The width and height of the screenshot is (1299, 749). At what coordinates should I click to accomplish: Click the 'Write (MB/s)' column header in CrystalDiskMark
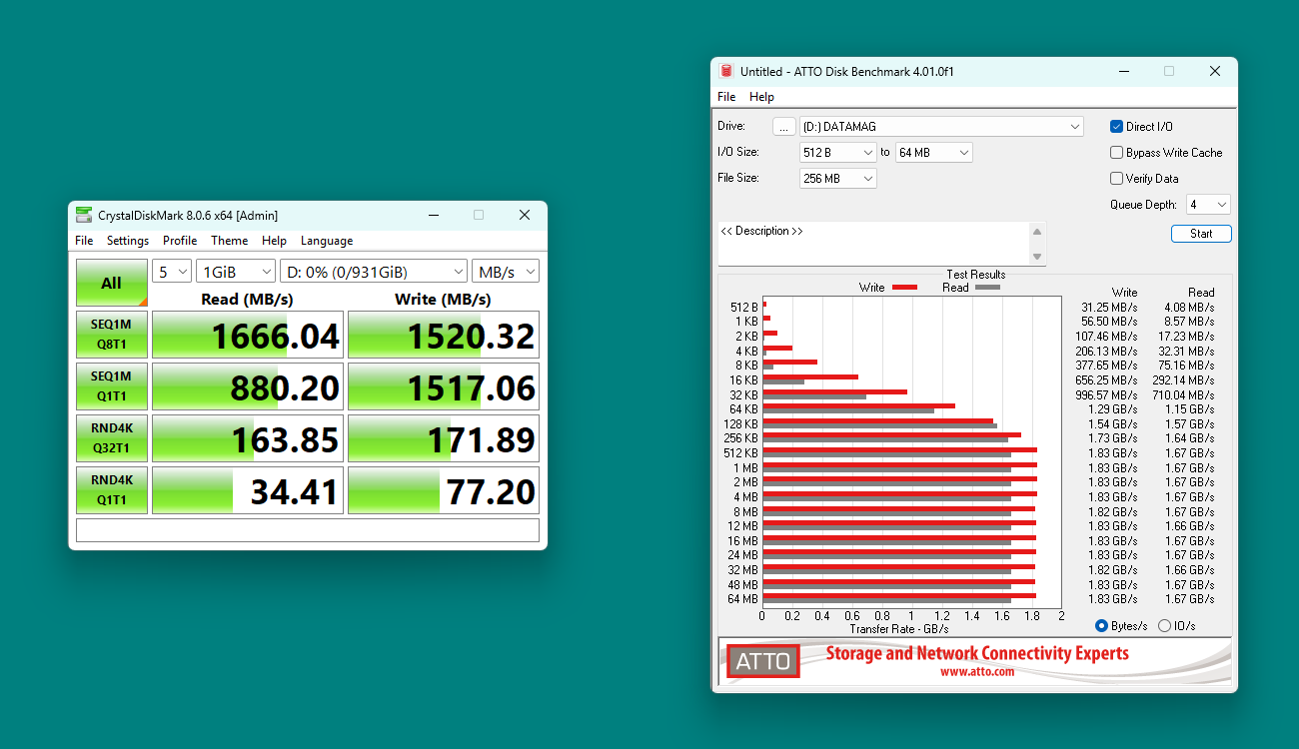444,299
